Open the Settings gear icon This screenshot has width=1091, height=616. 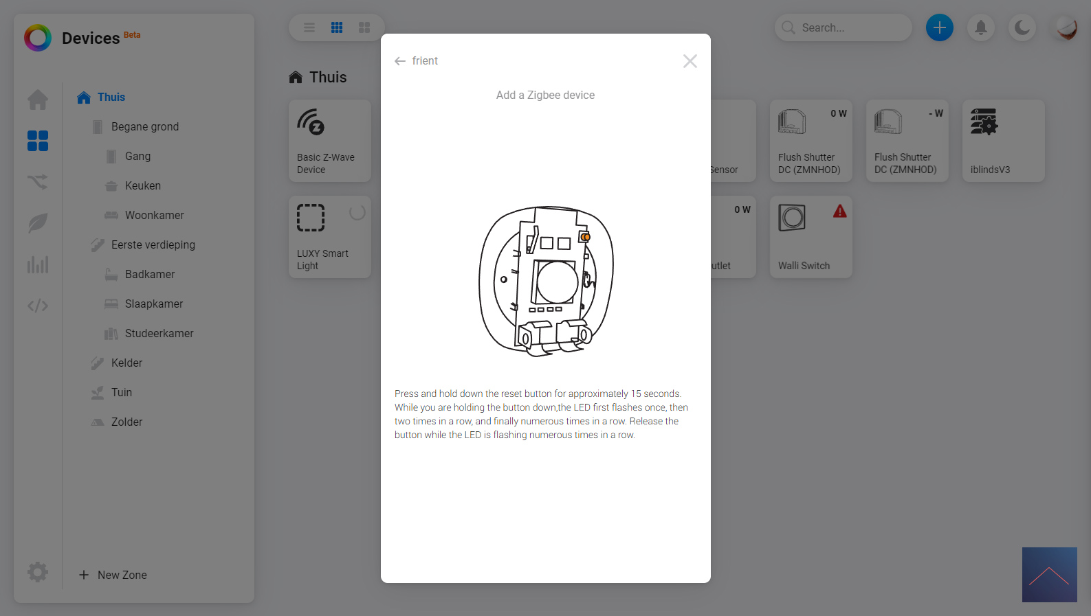(38, 571)
